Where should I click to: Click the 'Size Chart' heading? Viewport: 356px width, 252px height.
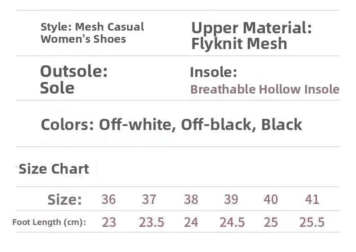[54, 169]
